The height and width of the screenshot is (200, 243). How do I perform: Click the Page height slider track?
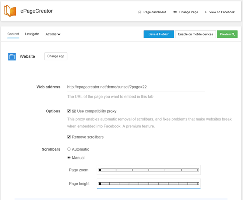149,183
